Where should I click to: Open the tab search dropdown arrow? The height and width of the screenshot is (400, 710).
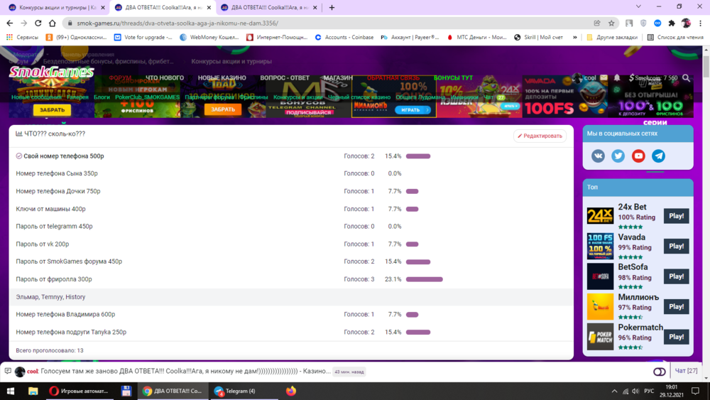(638, 7)
